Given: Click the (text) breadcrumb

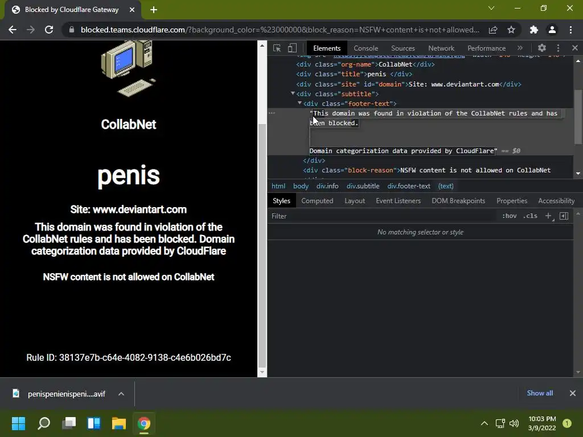Looking at the screenshot, I should [445, 186].
